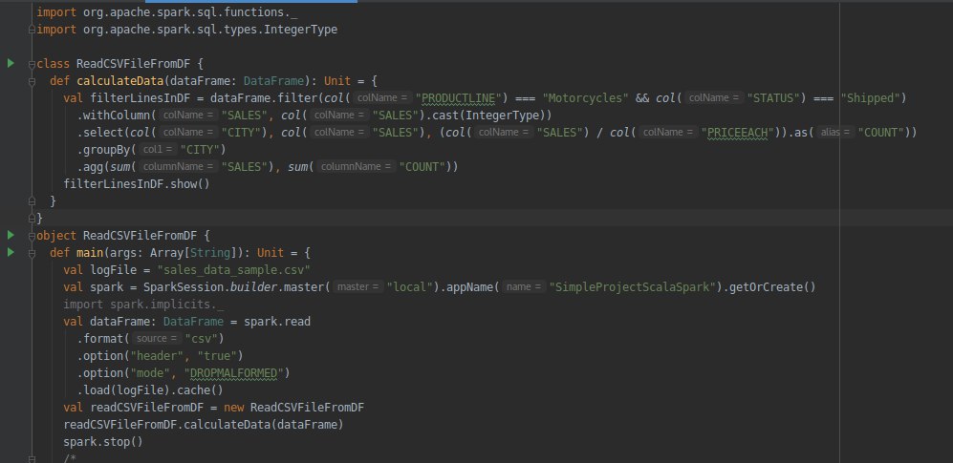Screen dimensions: 953x463
Task: Fold the calculateData method
Action: [32, 81]
